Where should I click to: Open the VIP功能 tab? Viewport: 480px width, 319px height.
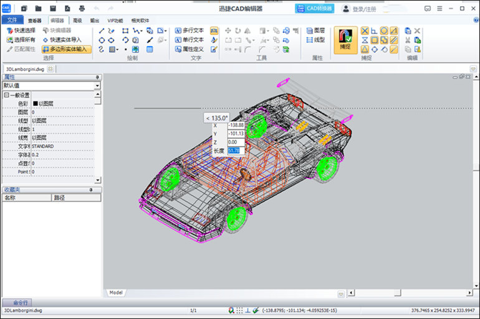coord(115,21)
